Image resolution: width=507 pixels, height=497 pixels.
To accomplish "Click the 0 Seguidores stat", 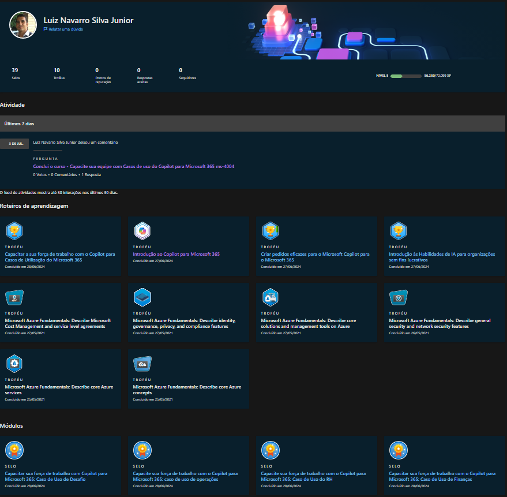I will [187, 73].
